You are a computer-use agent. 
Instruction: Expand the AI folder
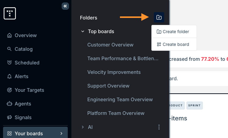coord(83,127)
